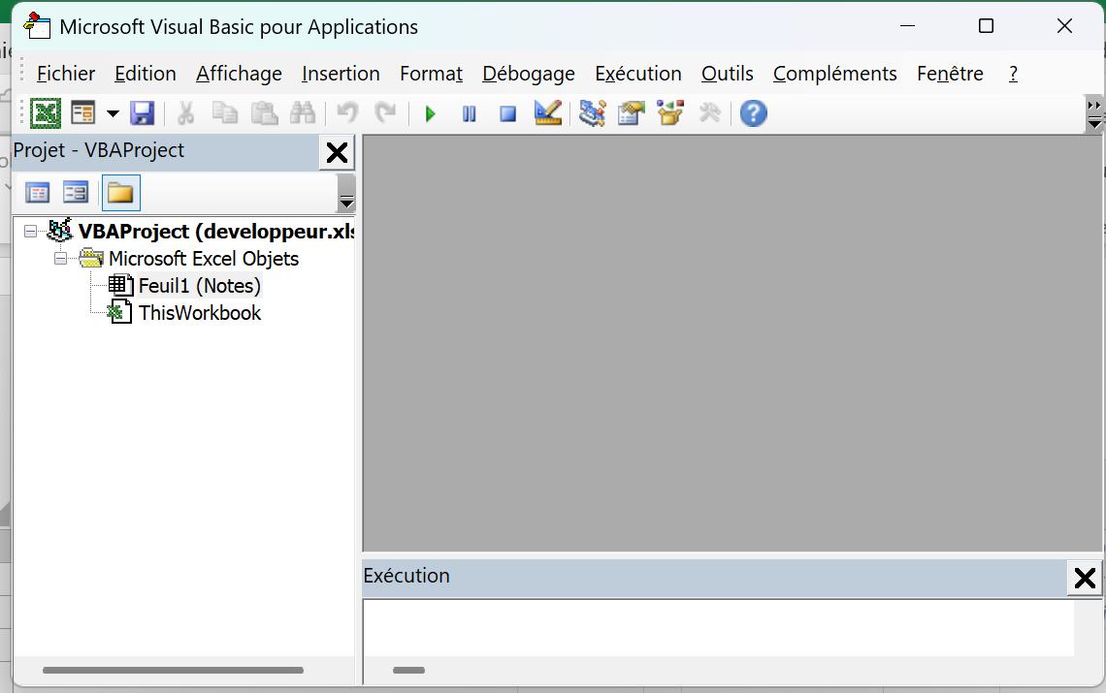
Task: Toggle Design Mode ruler icon
Action: (548, 112)
